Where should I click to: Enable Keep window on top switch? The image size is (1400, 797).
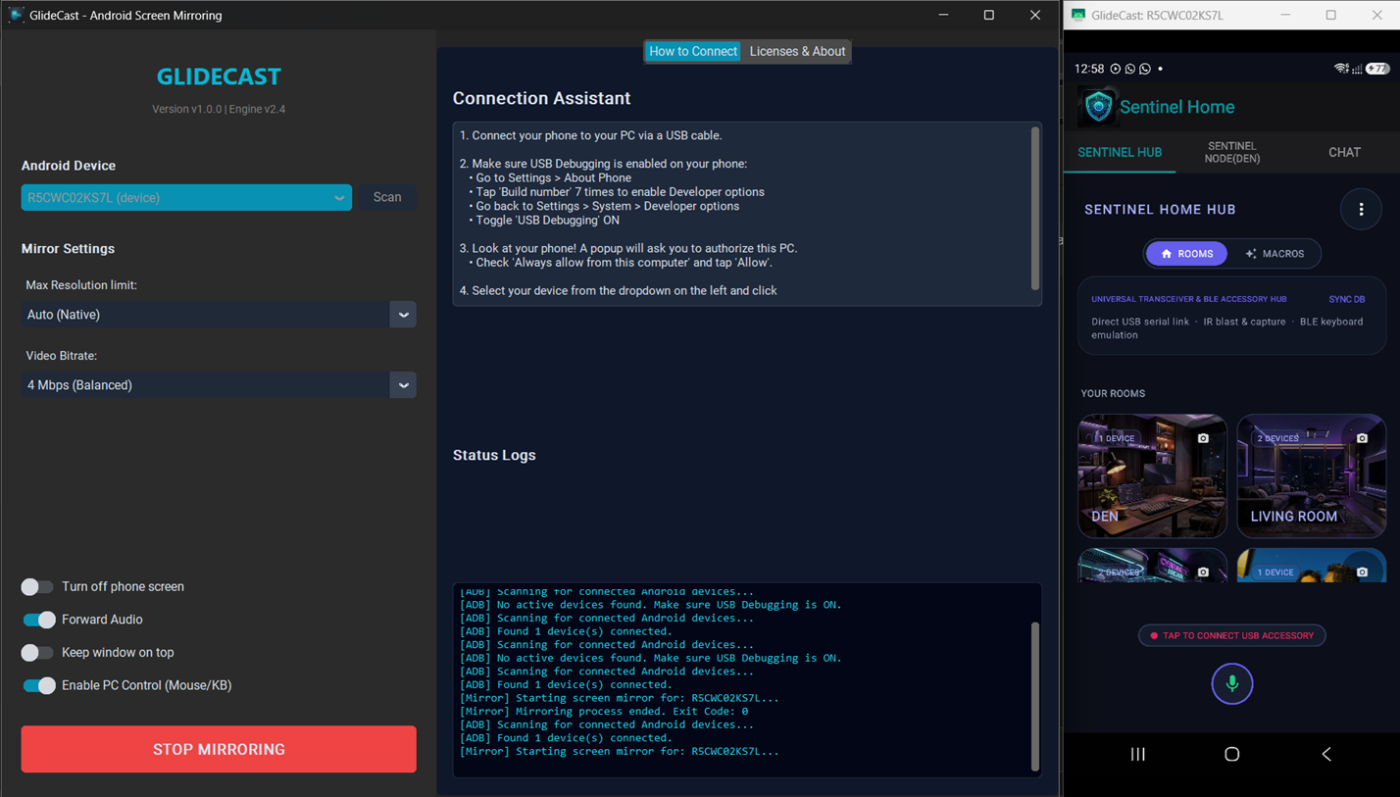pos(38,652)
